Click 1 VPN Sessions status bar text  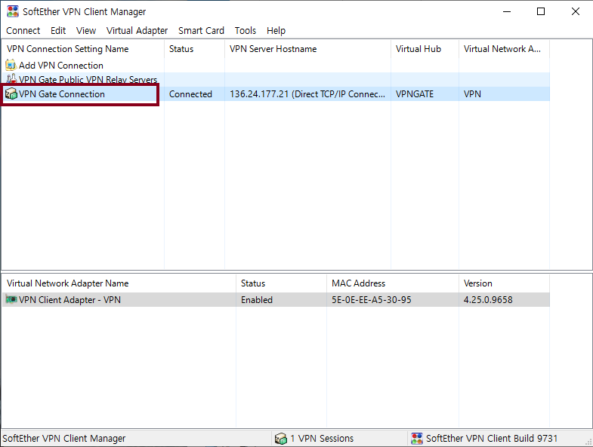coord(322,438)
